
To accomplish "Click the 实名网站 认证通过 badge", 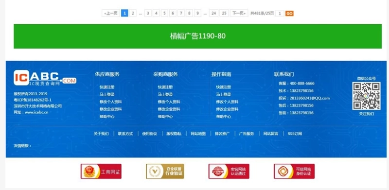I will [229, 171].
